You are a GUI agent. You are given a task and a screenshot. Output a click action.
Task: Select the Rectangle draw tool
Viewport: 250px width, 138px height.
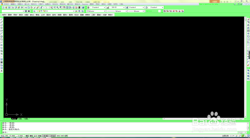click(1, 31)
